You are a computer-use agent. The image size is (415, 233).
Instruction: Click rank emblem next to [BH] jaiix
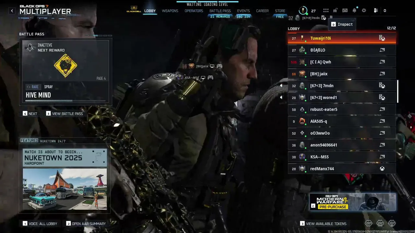click(x=302, y=74)
